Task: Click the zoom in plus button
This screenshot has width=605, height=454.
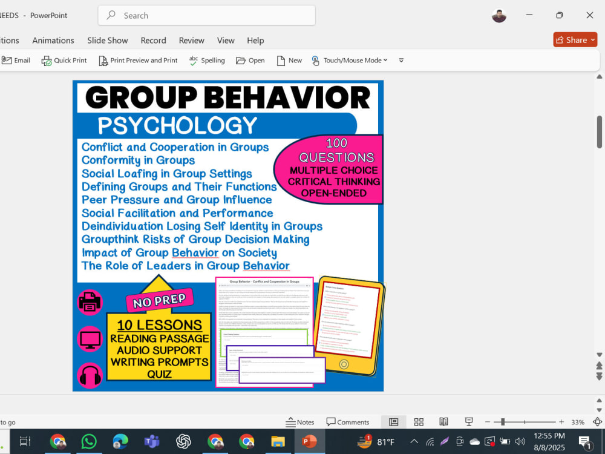Action: click(x=561, y=422)
